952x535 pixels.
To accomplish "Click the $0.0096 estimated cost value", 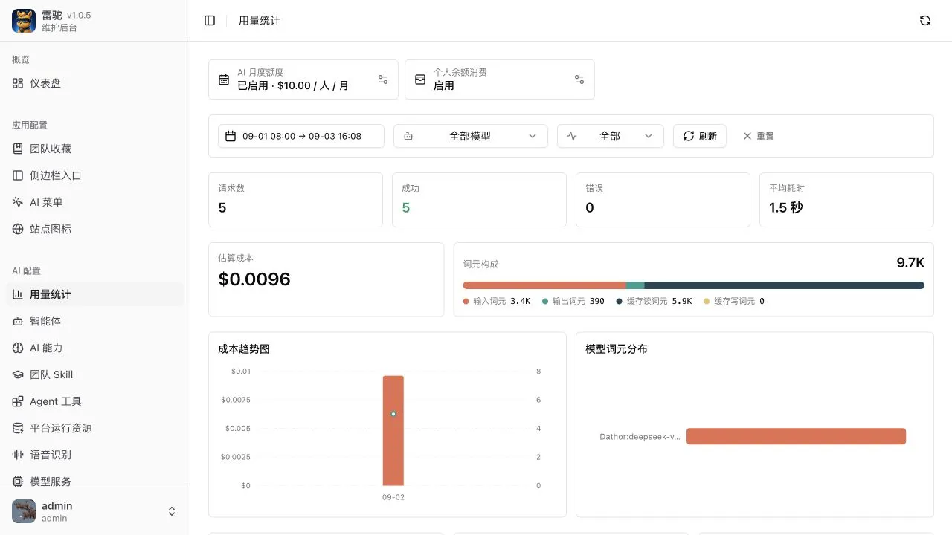I will click(x=254, y=279).
